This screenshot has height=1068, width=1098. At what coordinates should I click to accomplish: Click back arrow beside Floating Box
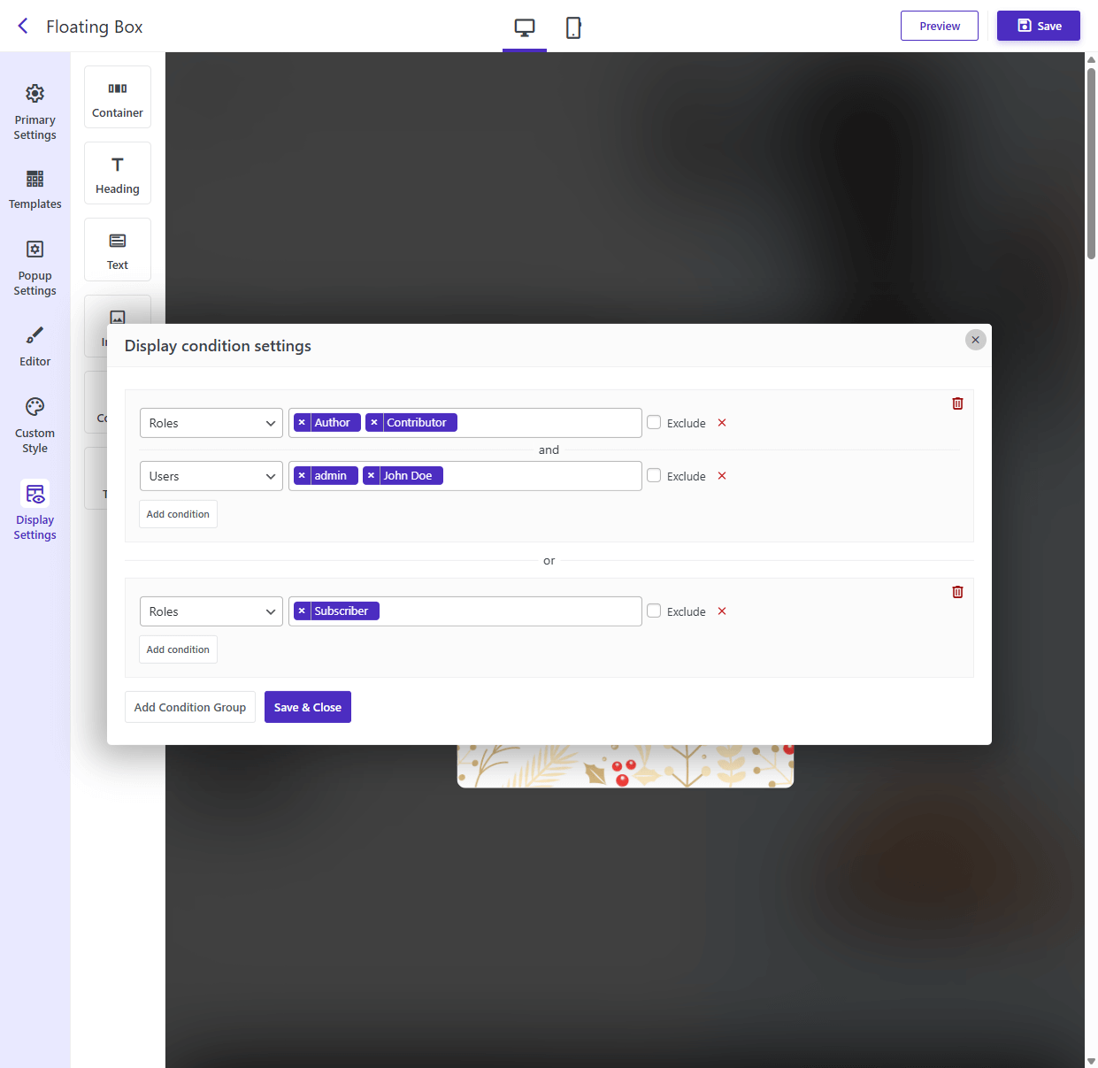(23, 27)
